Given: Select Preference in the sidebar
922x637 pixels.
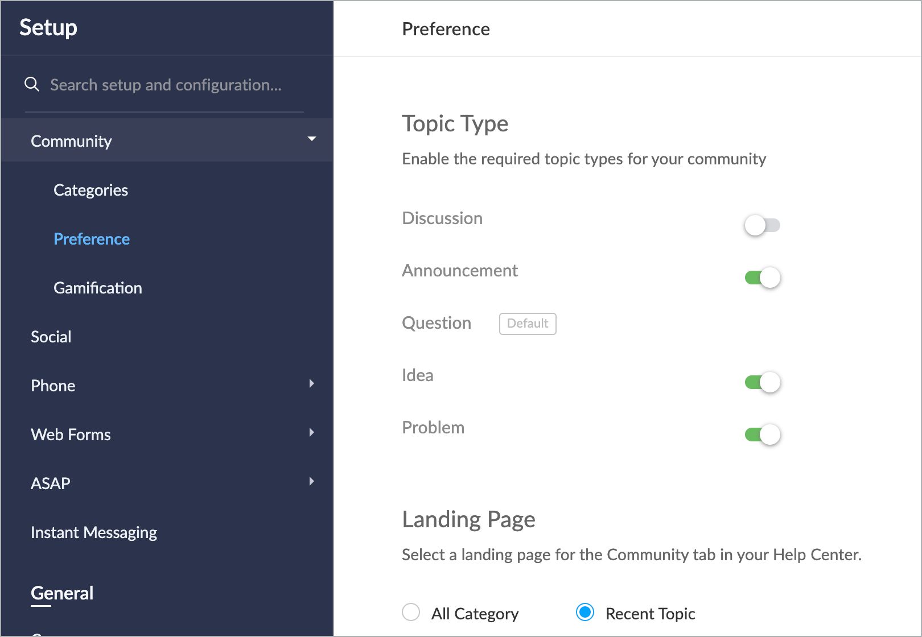Looking at the screenshot, I should (x=91, y=239).
